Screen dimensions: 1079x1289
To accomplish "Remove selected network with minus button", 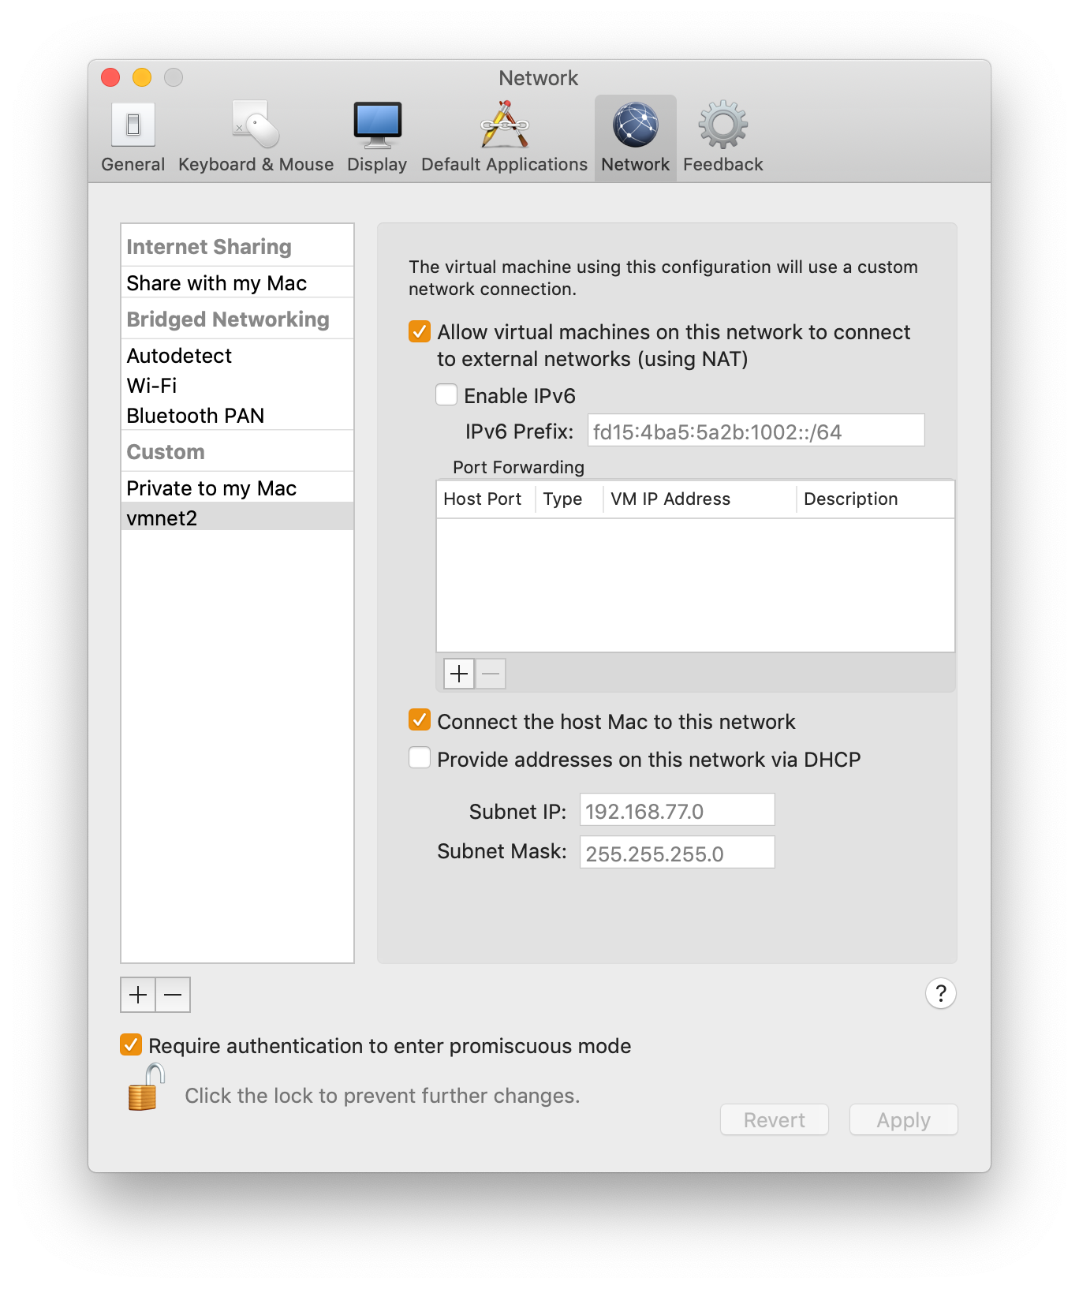I will tap(173, 995).
